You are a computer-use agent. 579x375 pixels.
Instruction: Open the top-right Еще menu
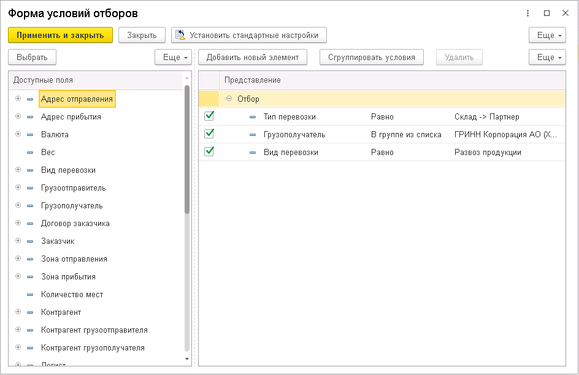point(547,36)
